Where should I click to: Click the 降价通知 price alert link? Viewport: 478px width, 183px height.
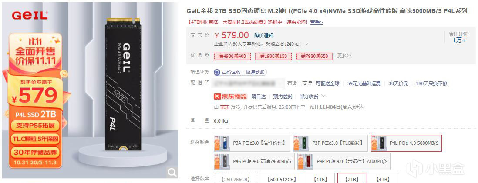[264, 36]
